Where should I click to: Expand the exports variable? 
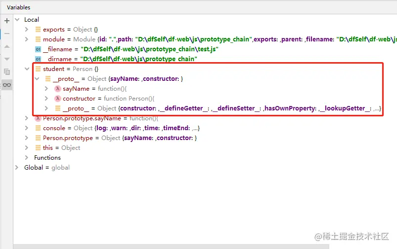[x=27, y=29]
